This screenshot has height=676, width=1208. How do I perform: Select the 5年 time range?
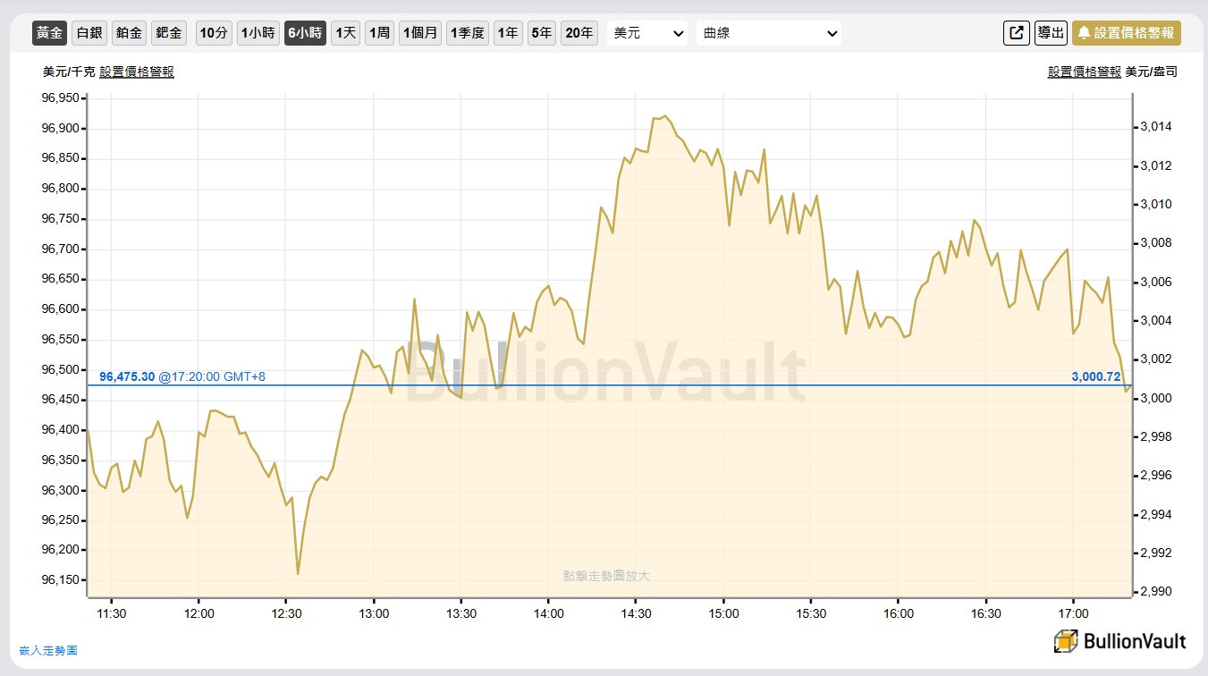pos(541,33)
